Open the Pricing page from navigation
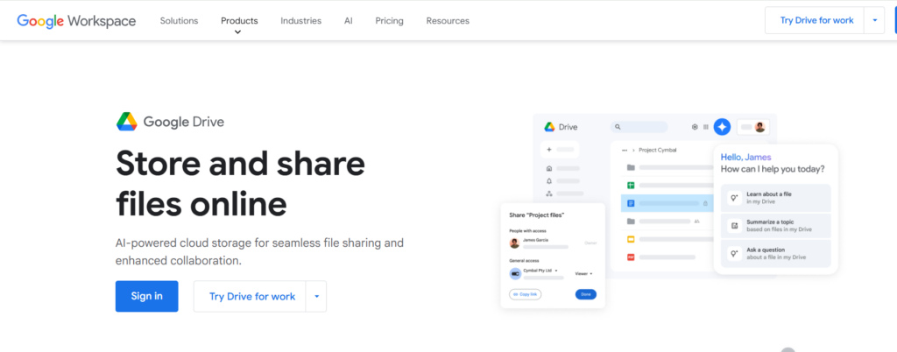897x352 pixels. click(389, 20)
